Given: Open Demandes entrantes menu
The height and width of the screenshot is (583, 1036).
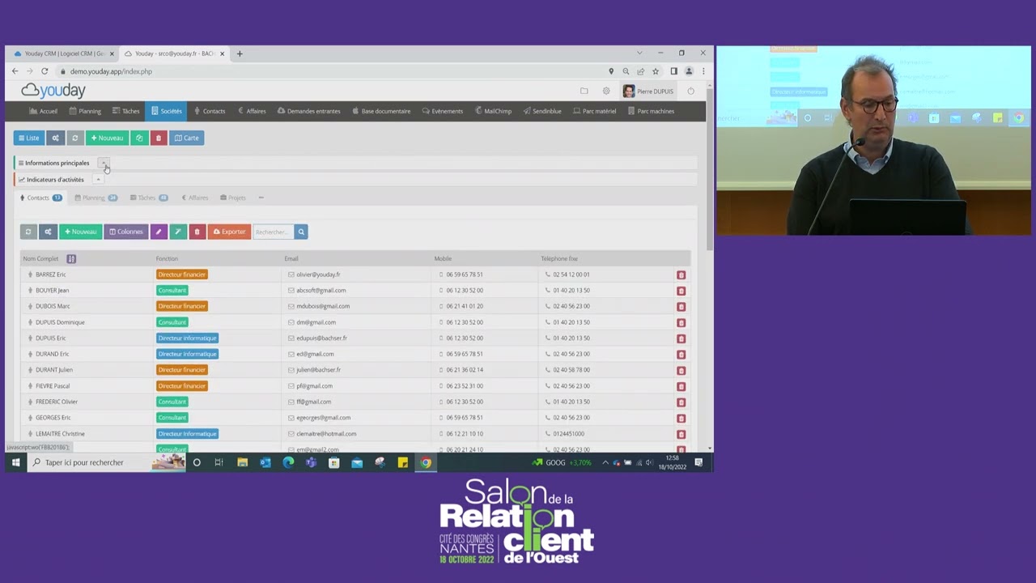Looking at the screenshot, I should coord(309,111).
